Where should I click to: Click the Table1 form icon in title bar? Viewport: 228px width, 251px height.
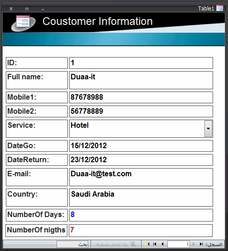click(x=220, y=8)
